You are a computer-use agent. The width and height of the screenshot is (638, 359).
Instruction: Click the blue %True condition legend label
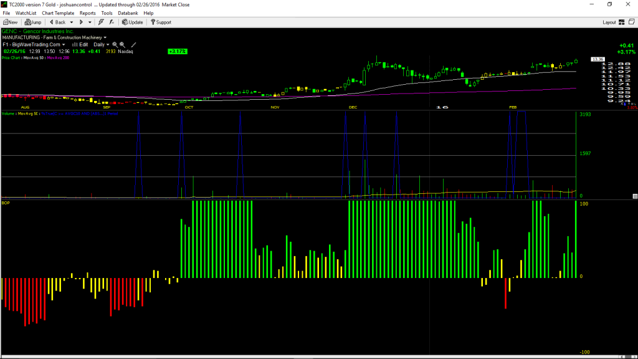click(80, 113)
